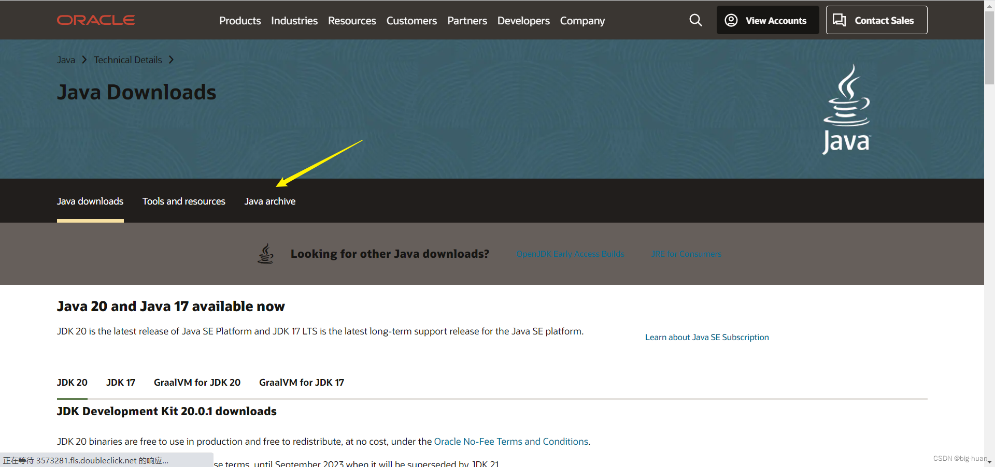Open the search magnifier icon
Screen dimensions: 995x467
tap(695, 20)
